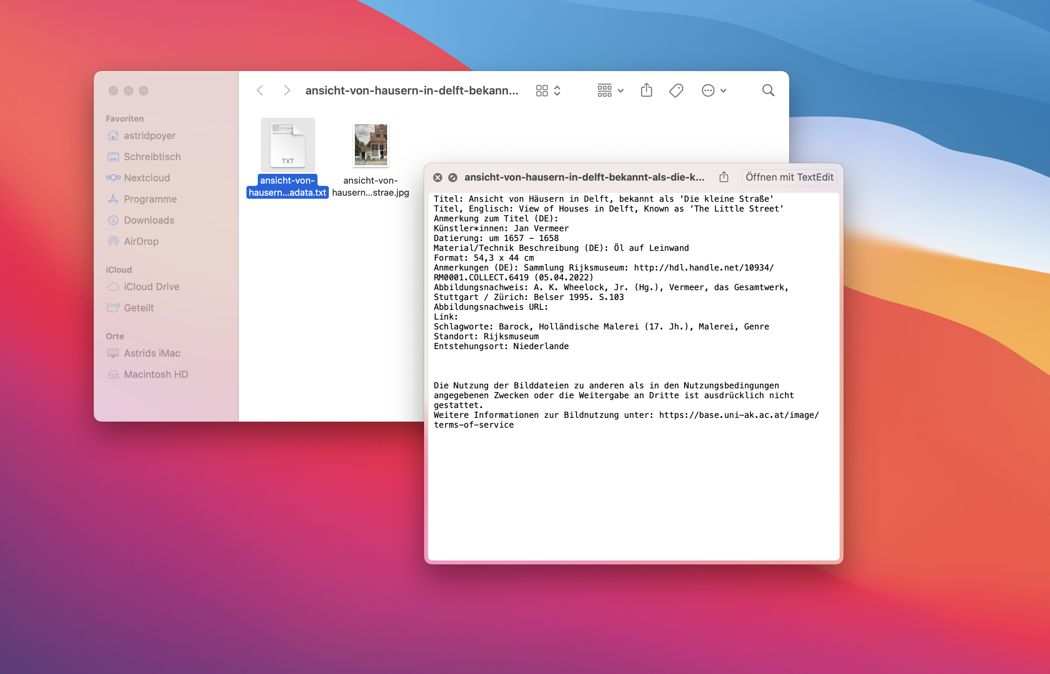Click the Finder window title text
1050x674 pixels.
pyautogui.click(x=412, y=91)
